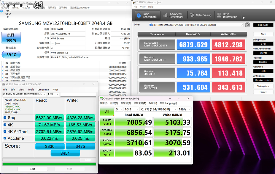Screen dimensions: 275x174
Task: Open the History button in TxBENCH
Action: click(263, 92)
